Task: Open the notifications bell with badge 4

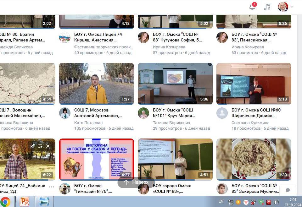Action: [x=253, y=7]
